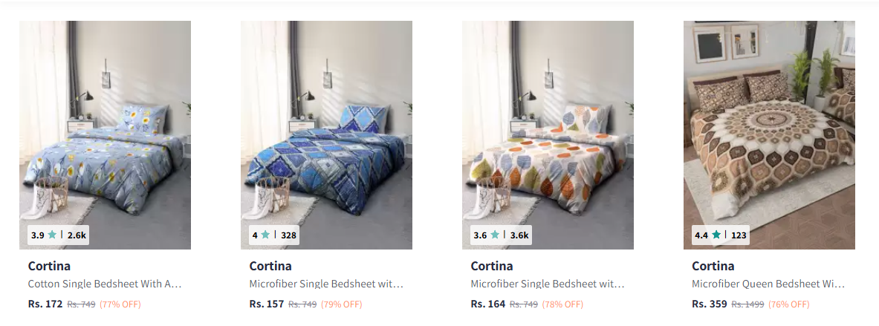
Task: Open the leaf print bedsheet image
Action: point(548,135)
